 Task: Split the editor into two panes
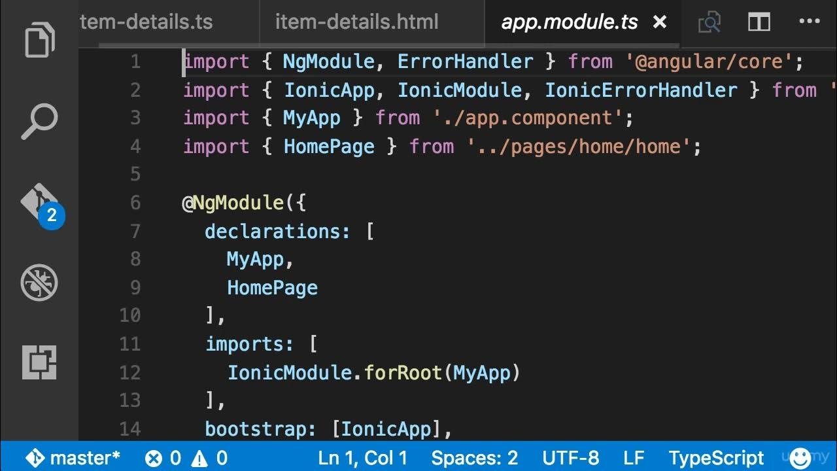759,23
